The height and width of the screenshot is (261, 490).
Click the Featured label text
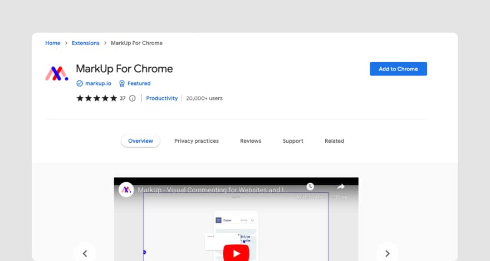(139, 83)
